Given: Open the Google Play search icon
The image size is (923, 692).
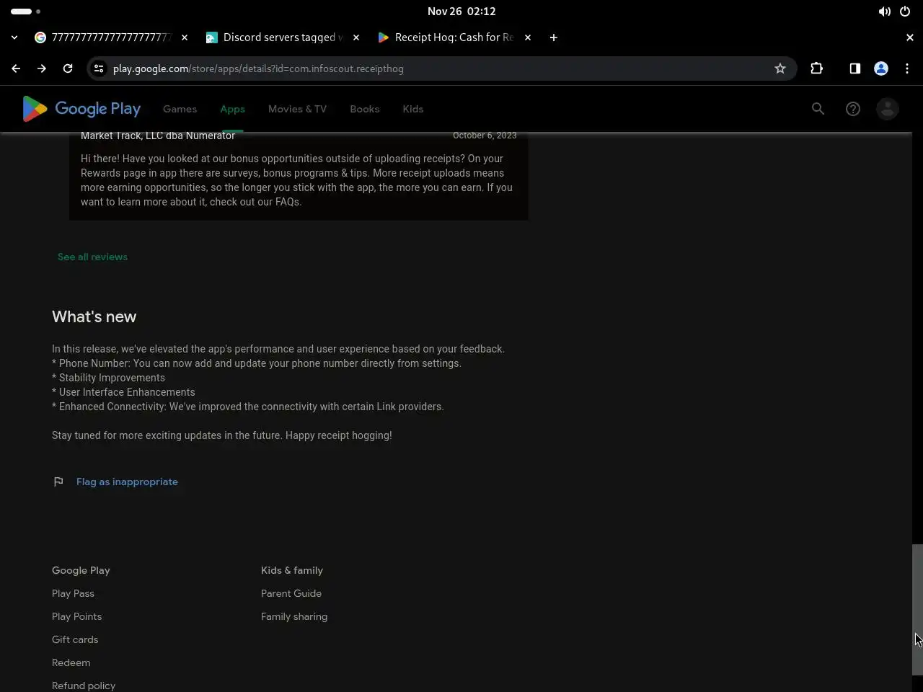Looking at the screenshot, I should click(x=818, y=109).
